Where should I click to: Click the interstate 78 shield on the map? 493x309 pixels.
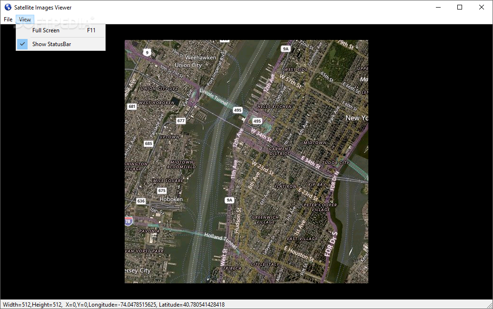128,222
